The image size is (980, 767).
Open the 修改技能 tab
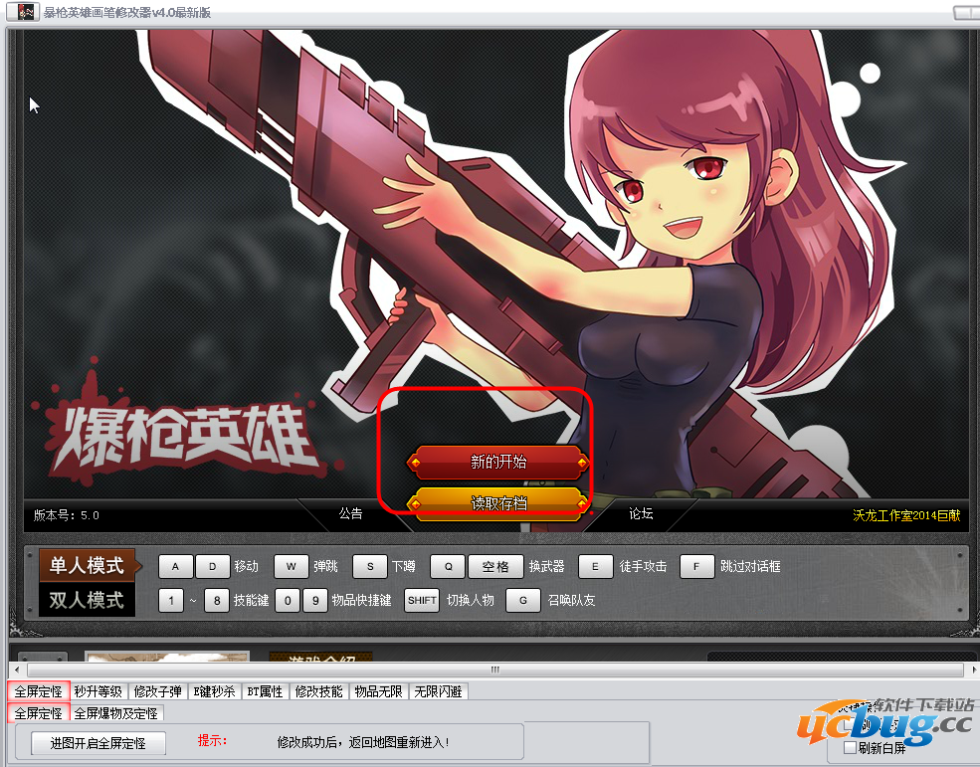coord(319,691)
